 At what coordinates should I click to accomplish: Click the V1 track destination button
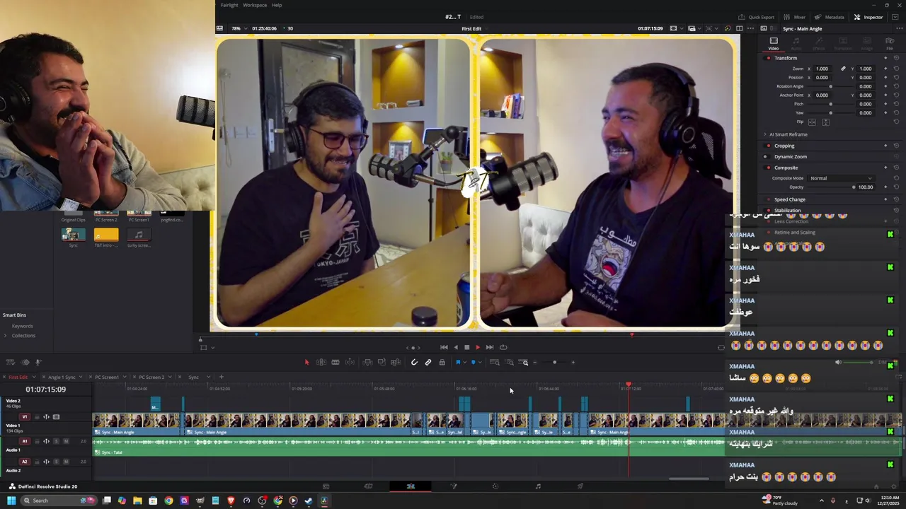[x=25, y=417]
